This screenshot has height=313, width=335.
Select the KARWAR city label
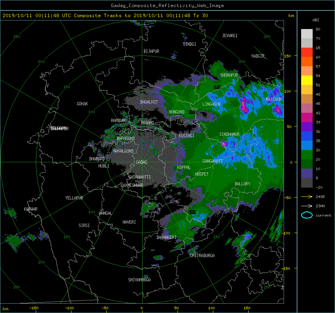[31, 209]
